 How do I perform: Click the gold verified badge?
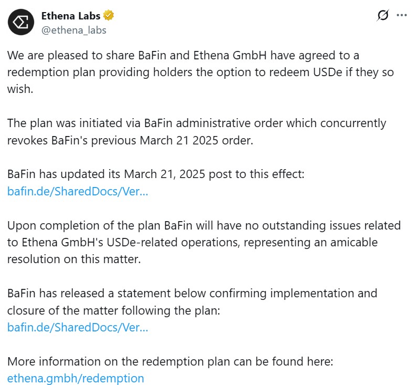coord(109,16)
